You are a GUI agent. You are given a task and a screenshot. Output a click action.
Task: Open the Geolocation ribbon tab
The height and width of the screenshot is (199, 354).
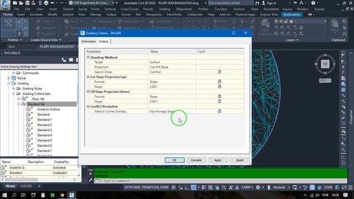click(x=291, y=14)
